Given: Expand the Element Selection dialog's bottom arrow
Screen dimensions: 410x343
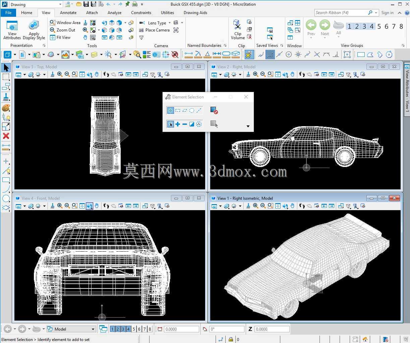Looking at the screenshot, I should point(248,126).
